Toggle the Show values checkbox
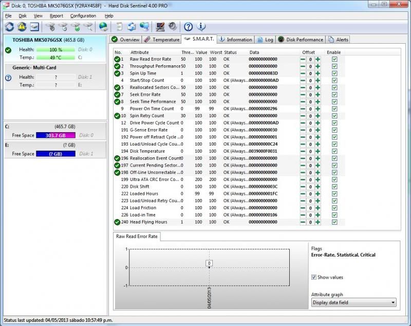411x326 pixels. [314, 277]
